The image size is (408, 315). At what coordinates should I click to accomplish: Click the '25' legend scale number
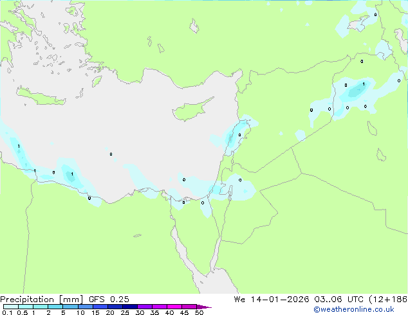pyautogui.click(x=125, y=312)
